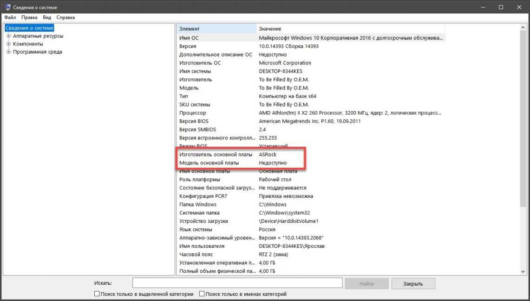Click the Элемент column header
The width and height of the screenshot is (530, 301).
(x=216, y=29)
